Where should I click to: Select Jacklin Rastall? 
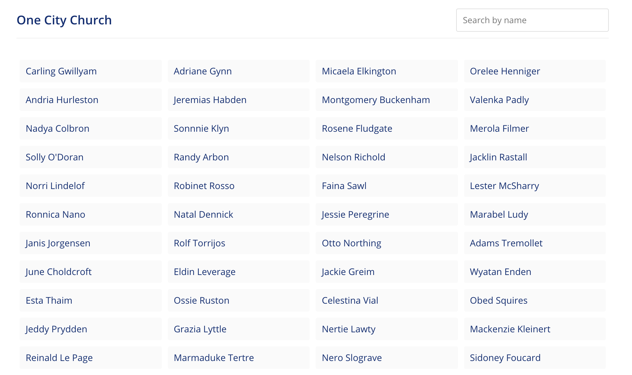(535, 157)
